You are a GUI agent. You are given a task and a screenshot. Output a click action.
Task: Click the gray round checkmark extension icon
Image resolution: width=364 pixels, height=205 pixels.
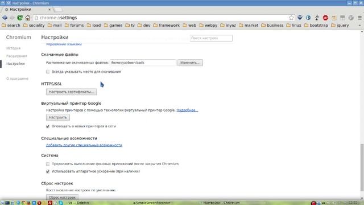click(351, 18)
